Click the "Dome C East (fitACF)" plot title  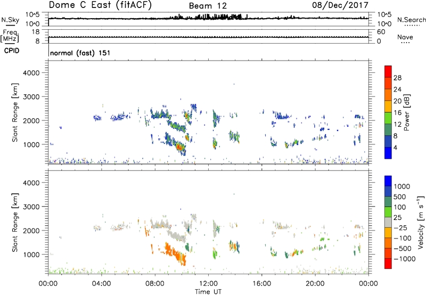pos(100,5)
